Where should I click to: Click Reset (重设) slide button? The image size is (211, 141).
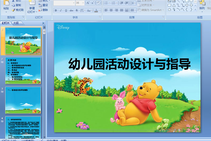pos(43,5)
